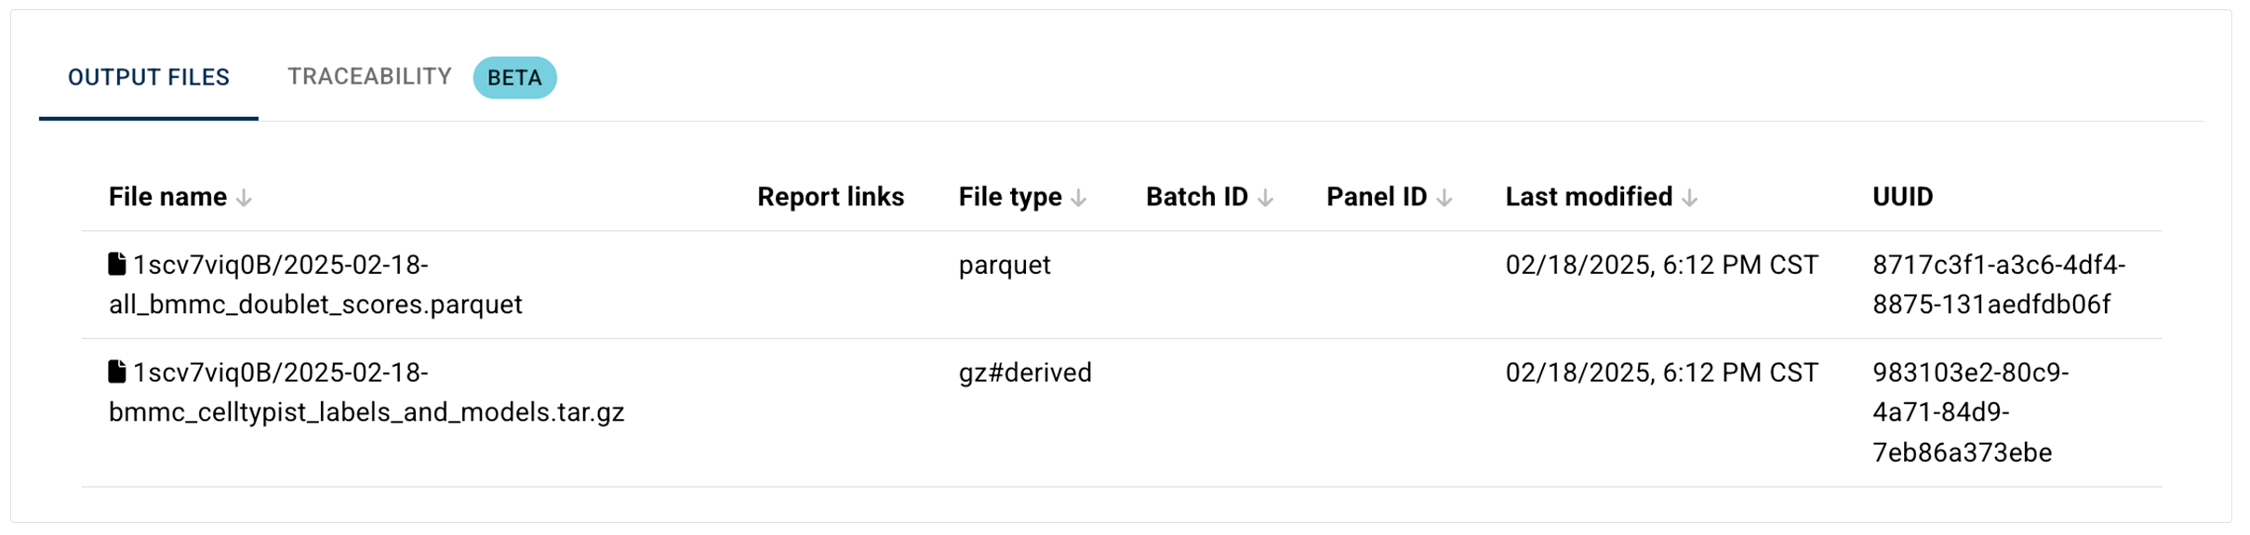Sort table by Batch ID header
Image resolution: width=2250 pixels, height=535 pixels.
(x=1196, y=197)
